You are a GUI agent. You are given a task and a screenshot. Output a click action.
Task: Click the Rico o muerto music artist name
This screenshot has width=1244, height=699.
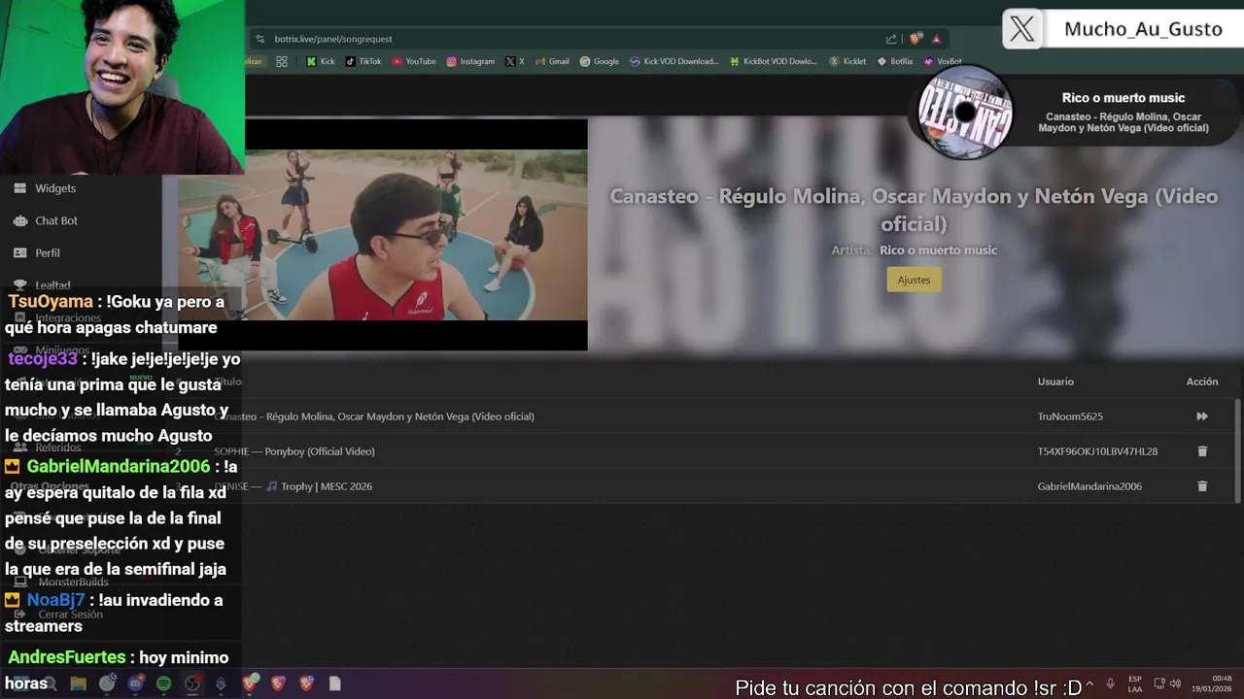click(938, 250)
